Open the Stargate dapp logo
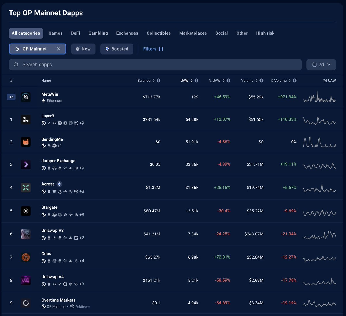Screen dimensions: 346x316 (x=26, y=211)
